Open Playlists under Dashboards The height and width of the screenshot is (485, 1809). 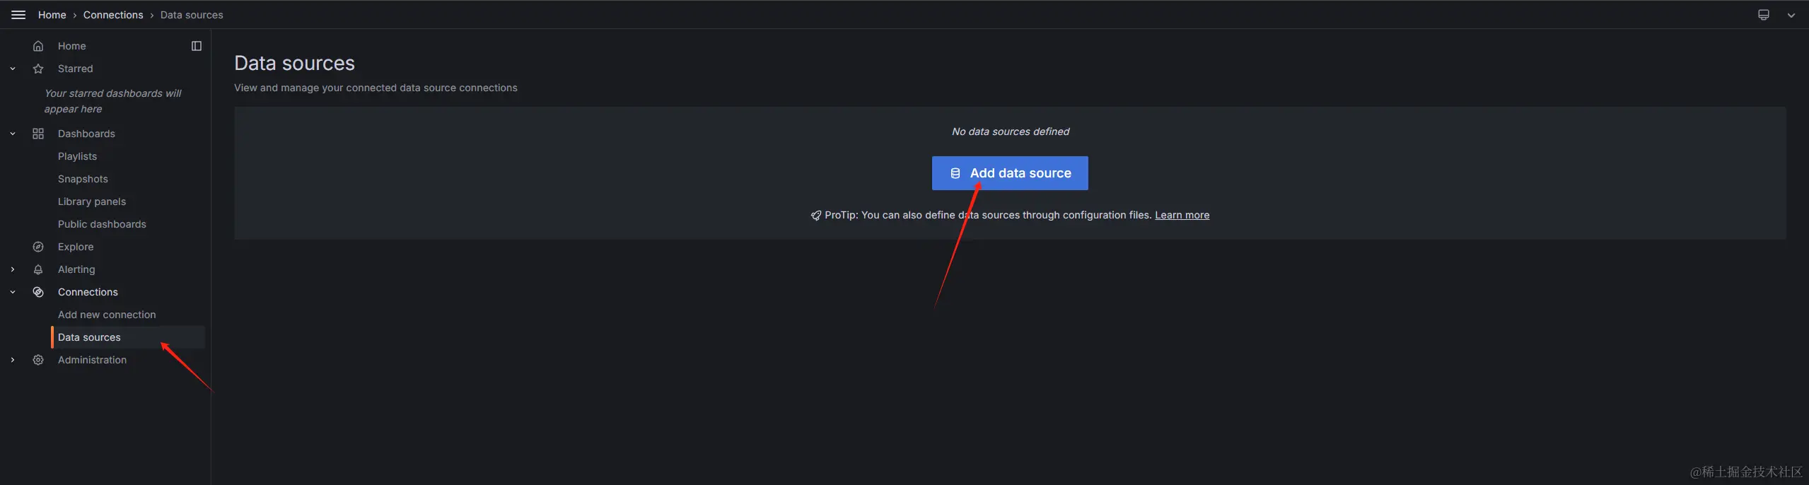point(77,156)
